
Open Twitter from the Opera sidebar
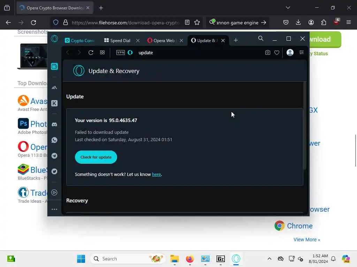click(54, 171)
